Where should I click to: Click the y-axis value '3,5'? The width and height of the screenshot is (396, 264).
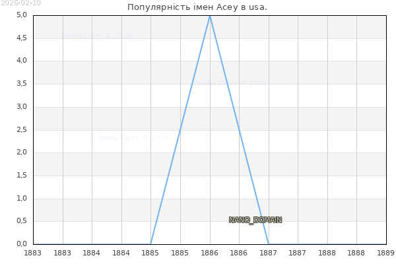[x=22, y=84]
